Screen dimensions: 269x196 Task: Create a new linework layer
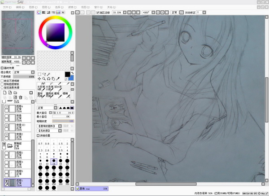pyautogui.click(x=10, y=93)
